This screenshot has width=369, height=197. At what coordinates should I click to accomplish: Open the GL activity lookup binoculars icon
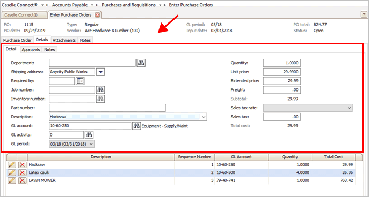click(x=89, y=135)
